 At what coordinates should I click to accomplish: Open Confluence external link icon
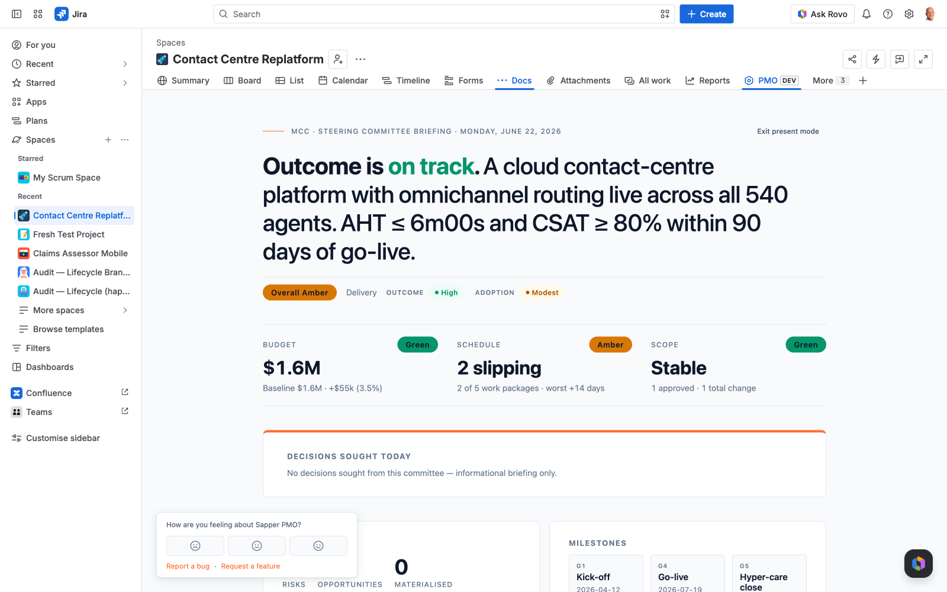[125, 392]
